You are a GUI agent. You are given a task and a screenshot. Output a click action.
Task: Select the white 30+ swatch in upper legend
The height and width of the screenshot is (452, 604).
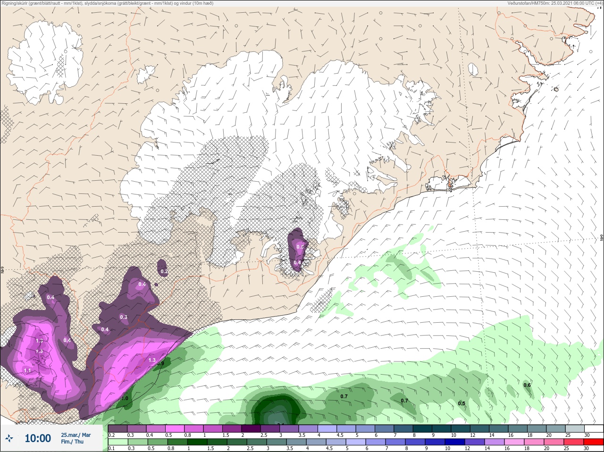[595, 428]
